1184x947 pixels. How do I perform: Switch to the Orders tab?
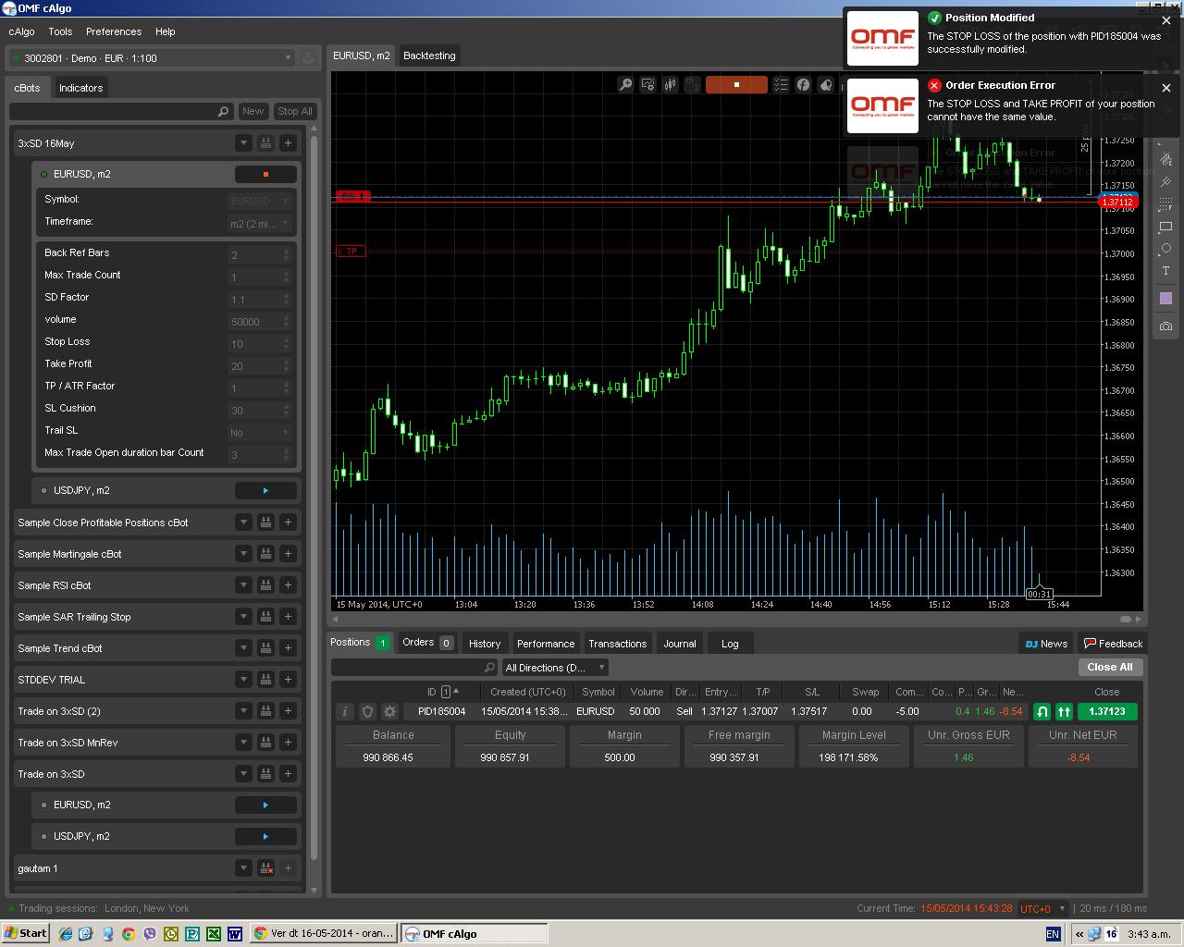point(426,643)
